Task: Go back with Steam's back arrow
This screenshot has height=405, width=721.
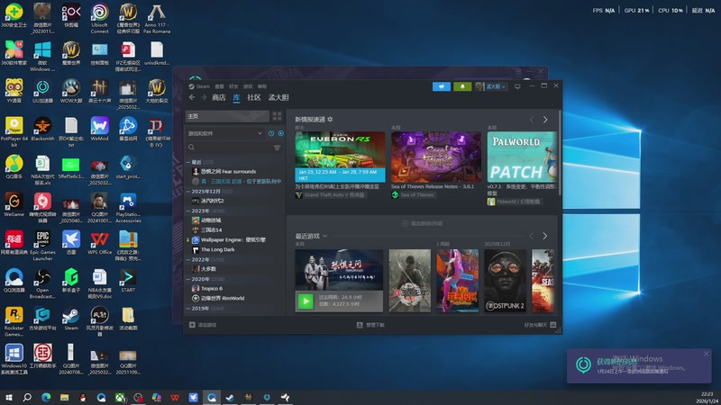Action: [x=192, y=97]
